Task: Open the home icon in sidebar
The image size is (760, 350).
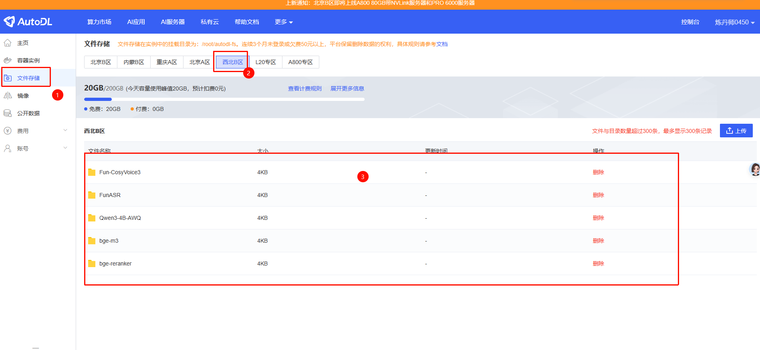Action: [x=8, y=43]
